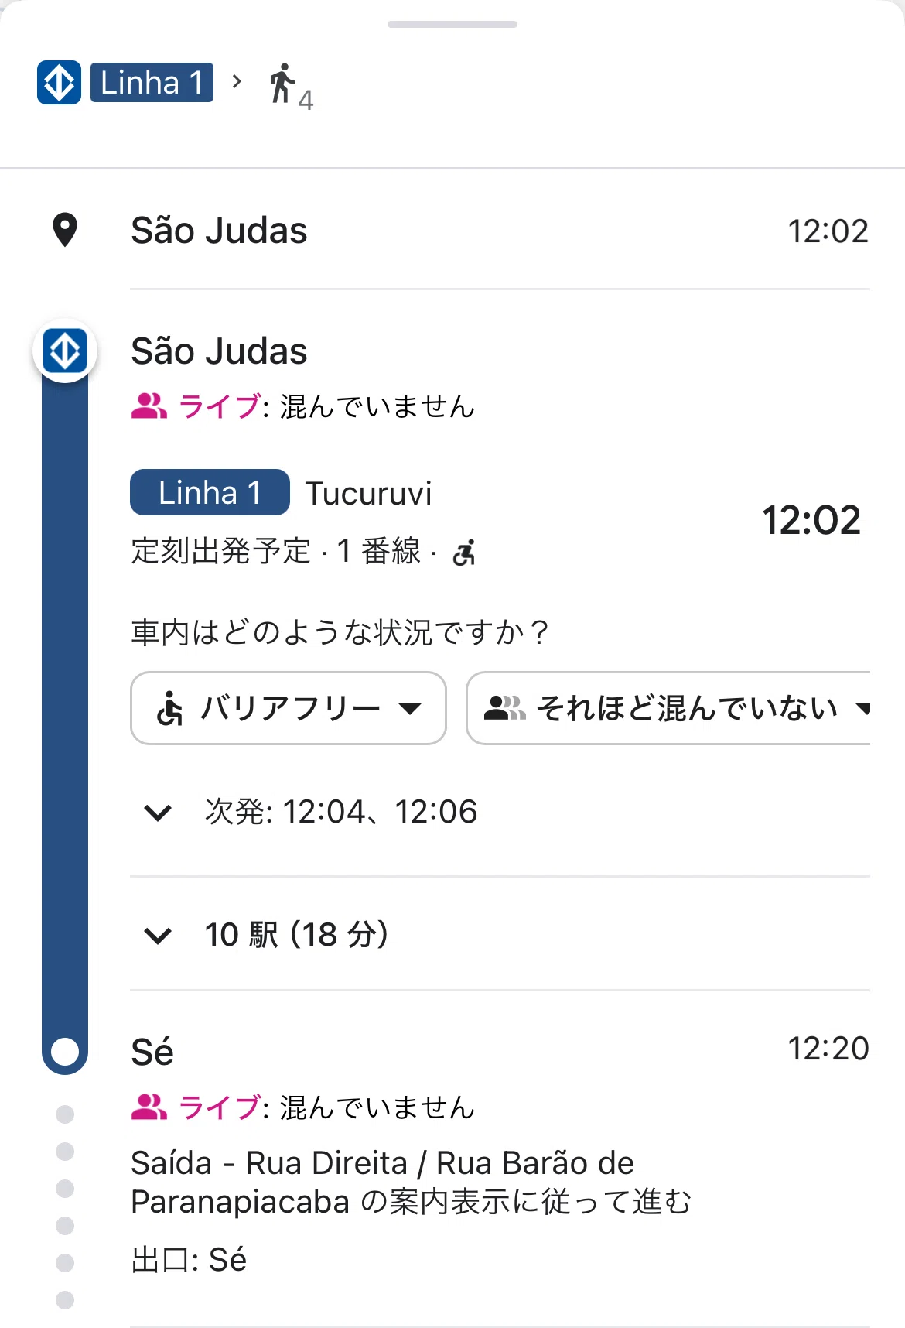Tap the wheelchair accessibility icon after 1 番線
The width and height of the screenshot is (905, 1328).
click(464, 553)
